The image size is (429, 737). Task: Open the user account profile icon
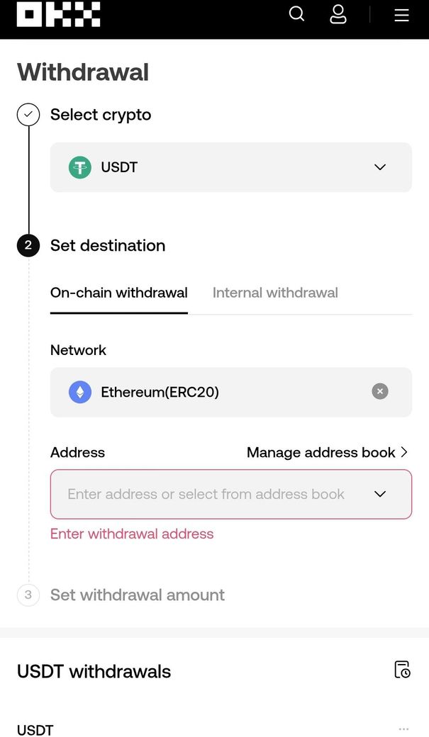338,14
